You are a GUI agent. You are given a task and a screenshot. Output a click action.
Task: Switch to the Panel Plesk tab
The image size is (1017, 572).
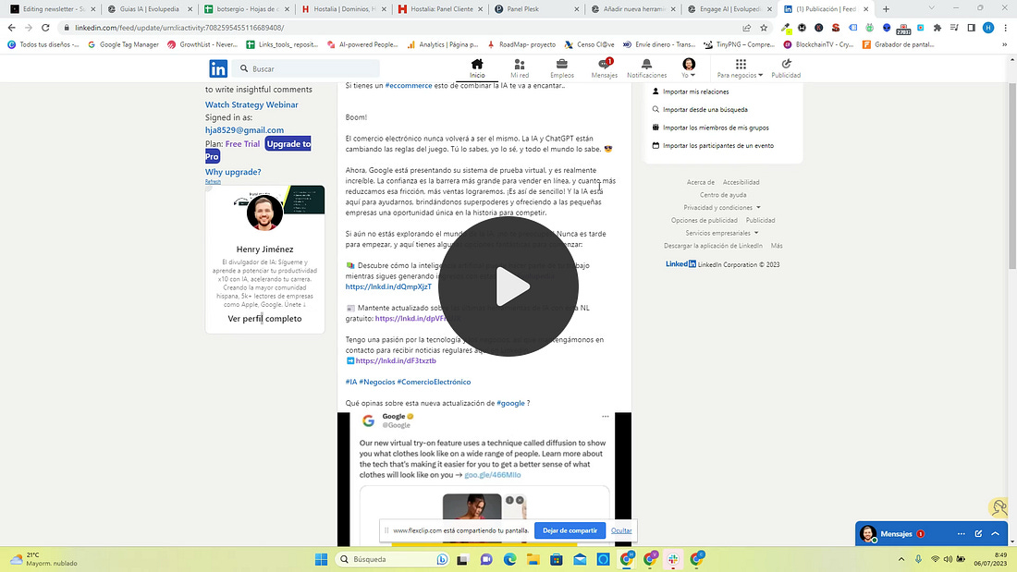[535, 9]
